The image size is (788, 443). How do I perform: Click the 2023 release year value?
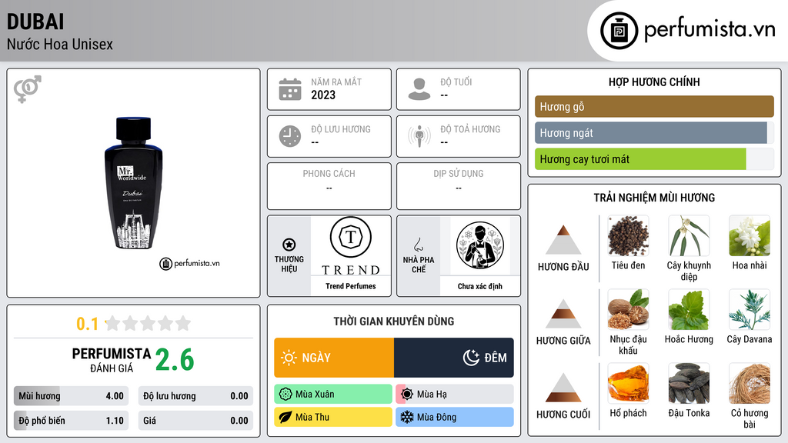point(323,95)
